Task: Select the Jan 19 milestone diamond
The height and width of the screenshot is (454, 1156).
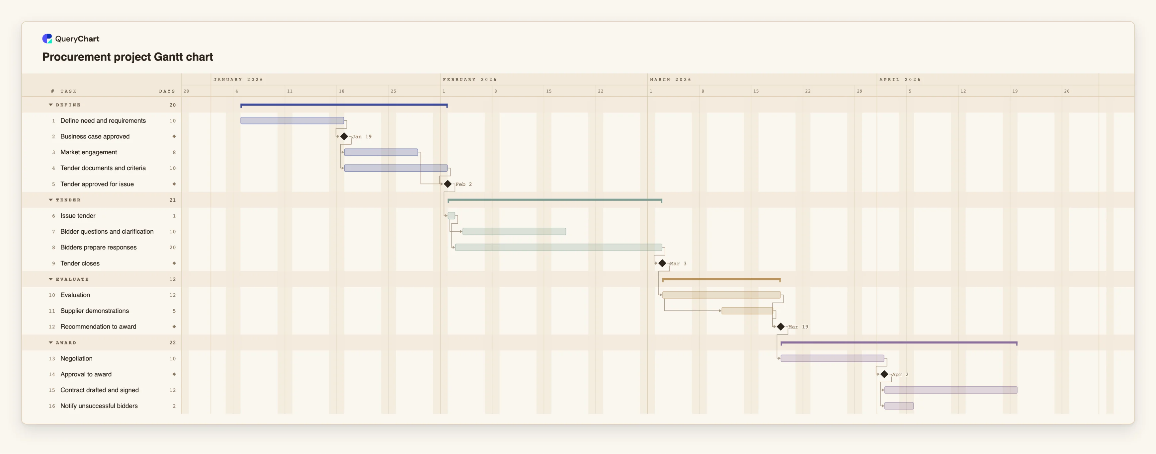Action: pyautogui.click(x=344, y=136)
